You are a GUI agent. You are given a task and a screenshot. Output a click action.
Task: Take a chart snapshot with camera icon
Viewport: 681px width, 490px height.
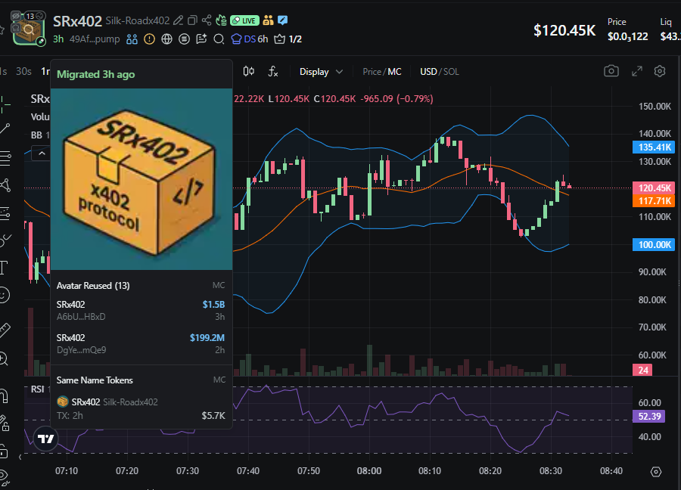coord(611,71)
